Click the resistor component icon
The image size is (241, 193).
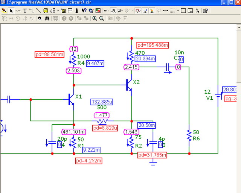18,11
